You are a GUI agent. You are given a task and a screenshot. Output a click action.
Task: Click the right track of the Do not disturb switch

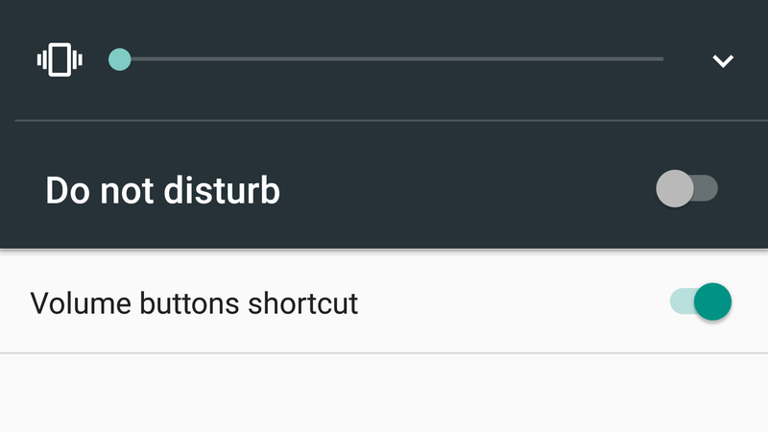[x=707, y=188]
